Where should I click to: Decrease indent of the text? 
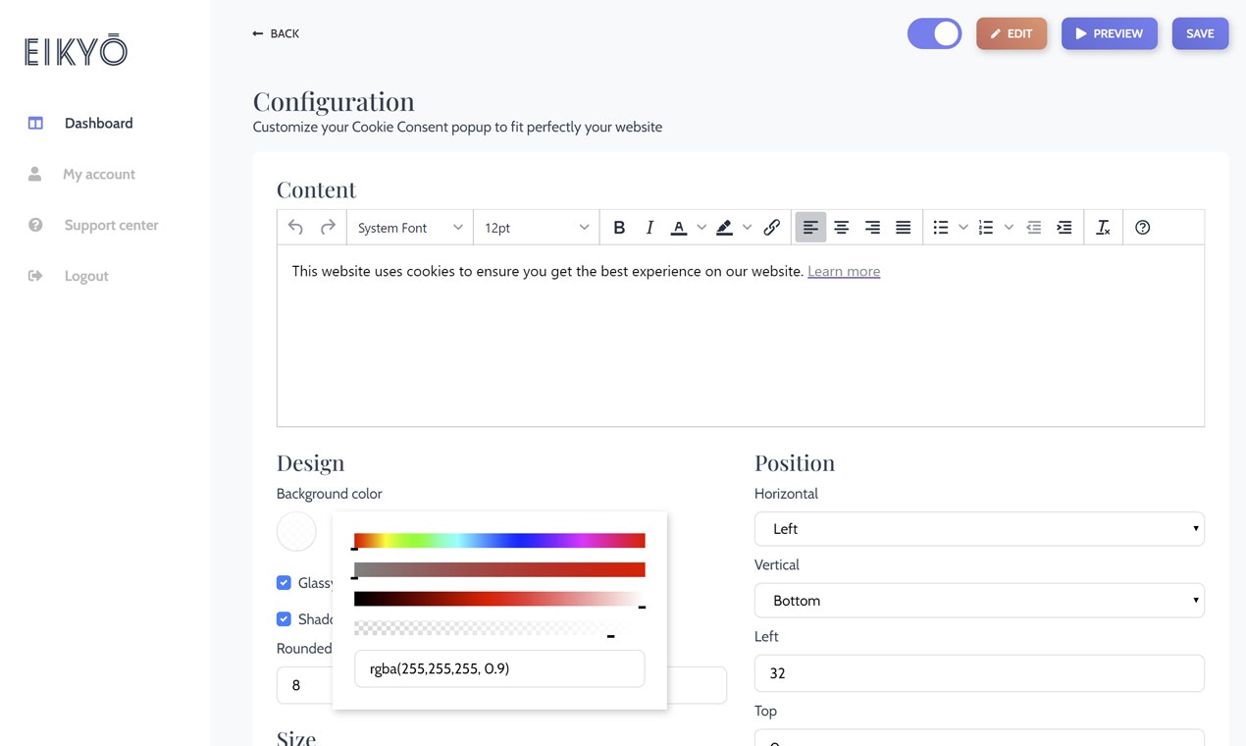1033,228
